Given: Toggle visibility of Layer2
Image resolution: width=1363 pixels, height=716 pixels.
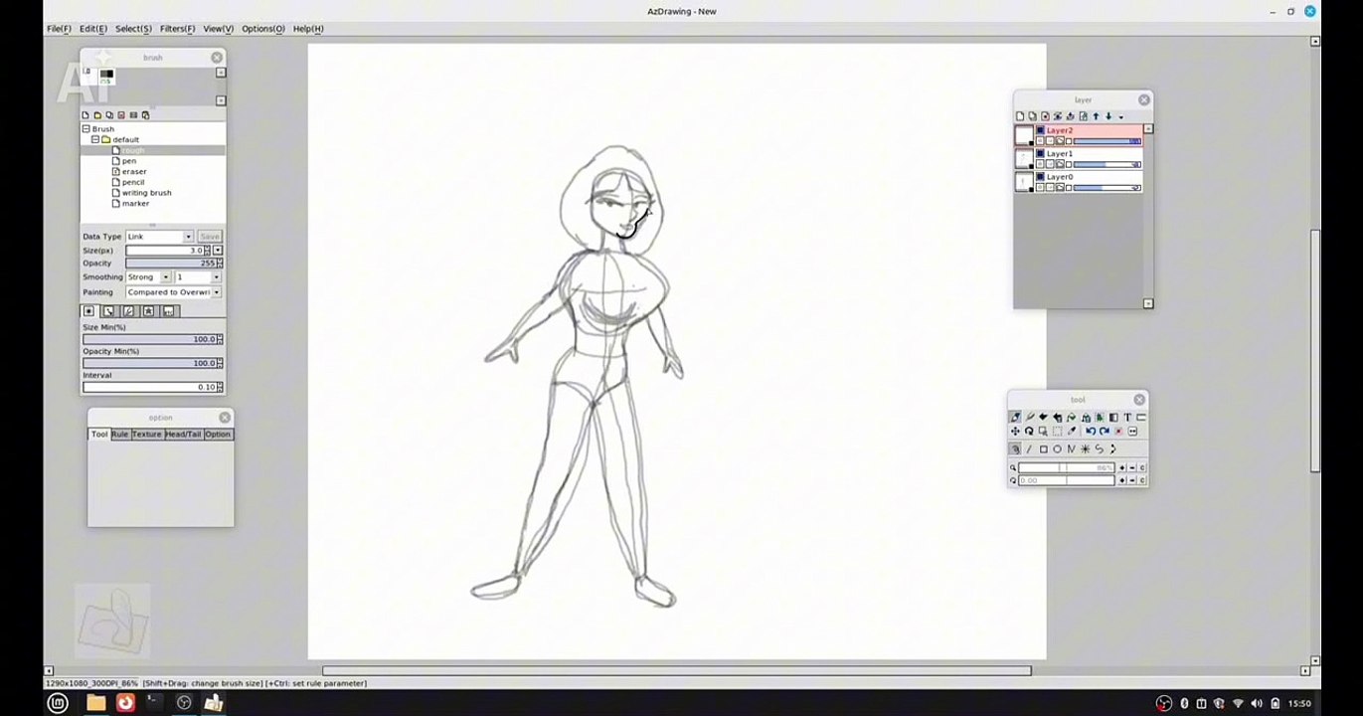Looking at the screenshot, I should (1041, 130).
